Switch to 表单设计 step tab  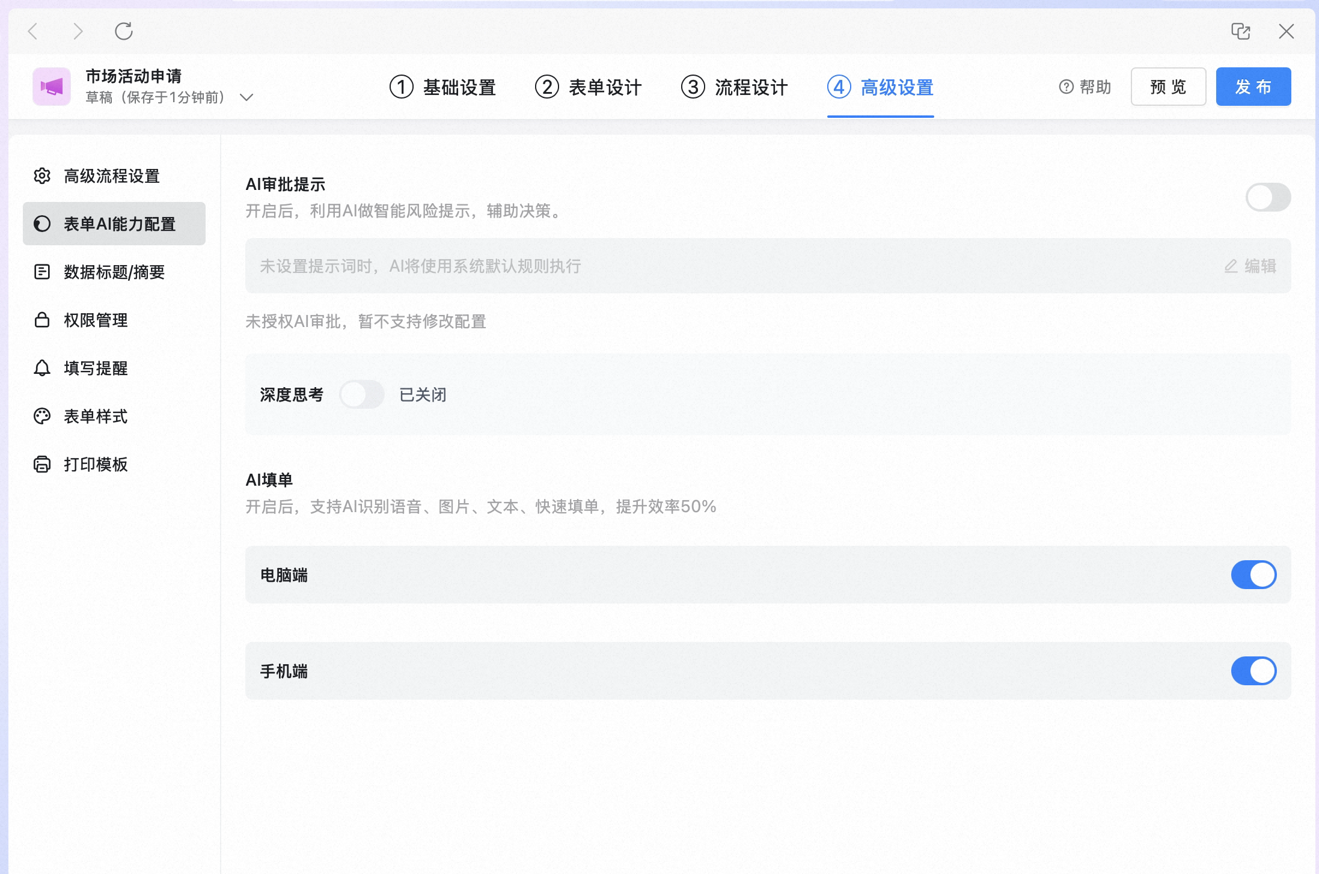point(588,88)
